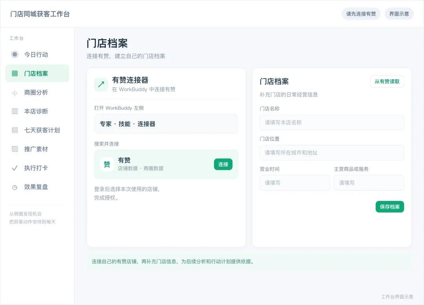Click the 打开 WorkBuddy 左侧 label

119,108
